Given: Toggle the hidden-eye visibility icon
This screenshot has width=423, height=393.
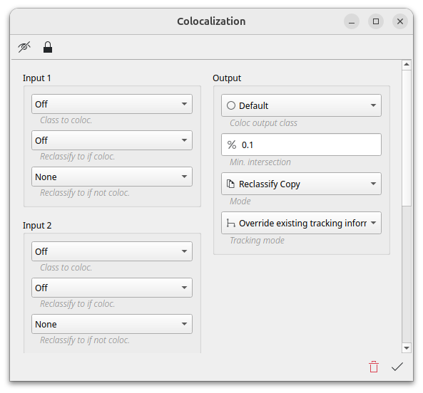Looking at the screenshot, I should point(24,48).
